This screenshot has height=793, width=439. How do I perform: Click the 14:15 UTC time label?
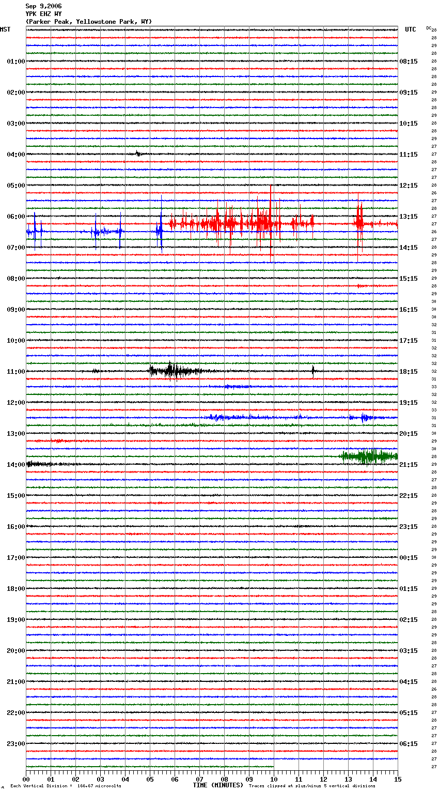(x=409, y=248)
